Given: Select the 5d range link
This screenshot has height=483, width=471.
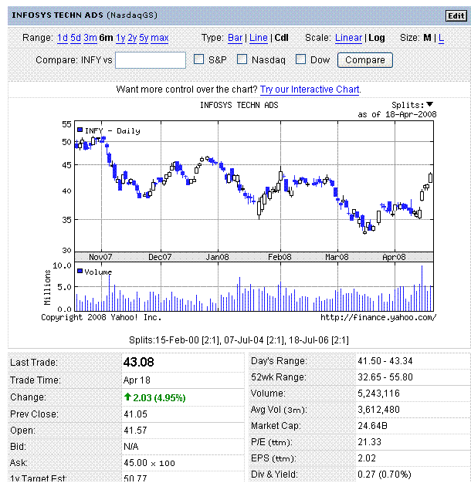Looking at the screenshot, I should (x=76, y=38).
